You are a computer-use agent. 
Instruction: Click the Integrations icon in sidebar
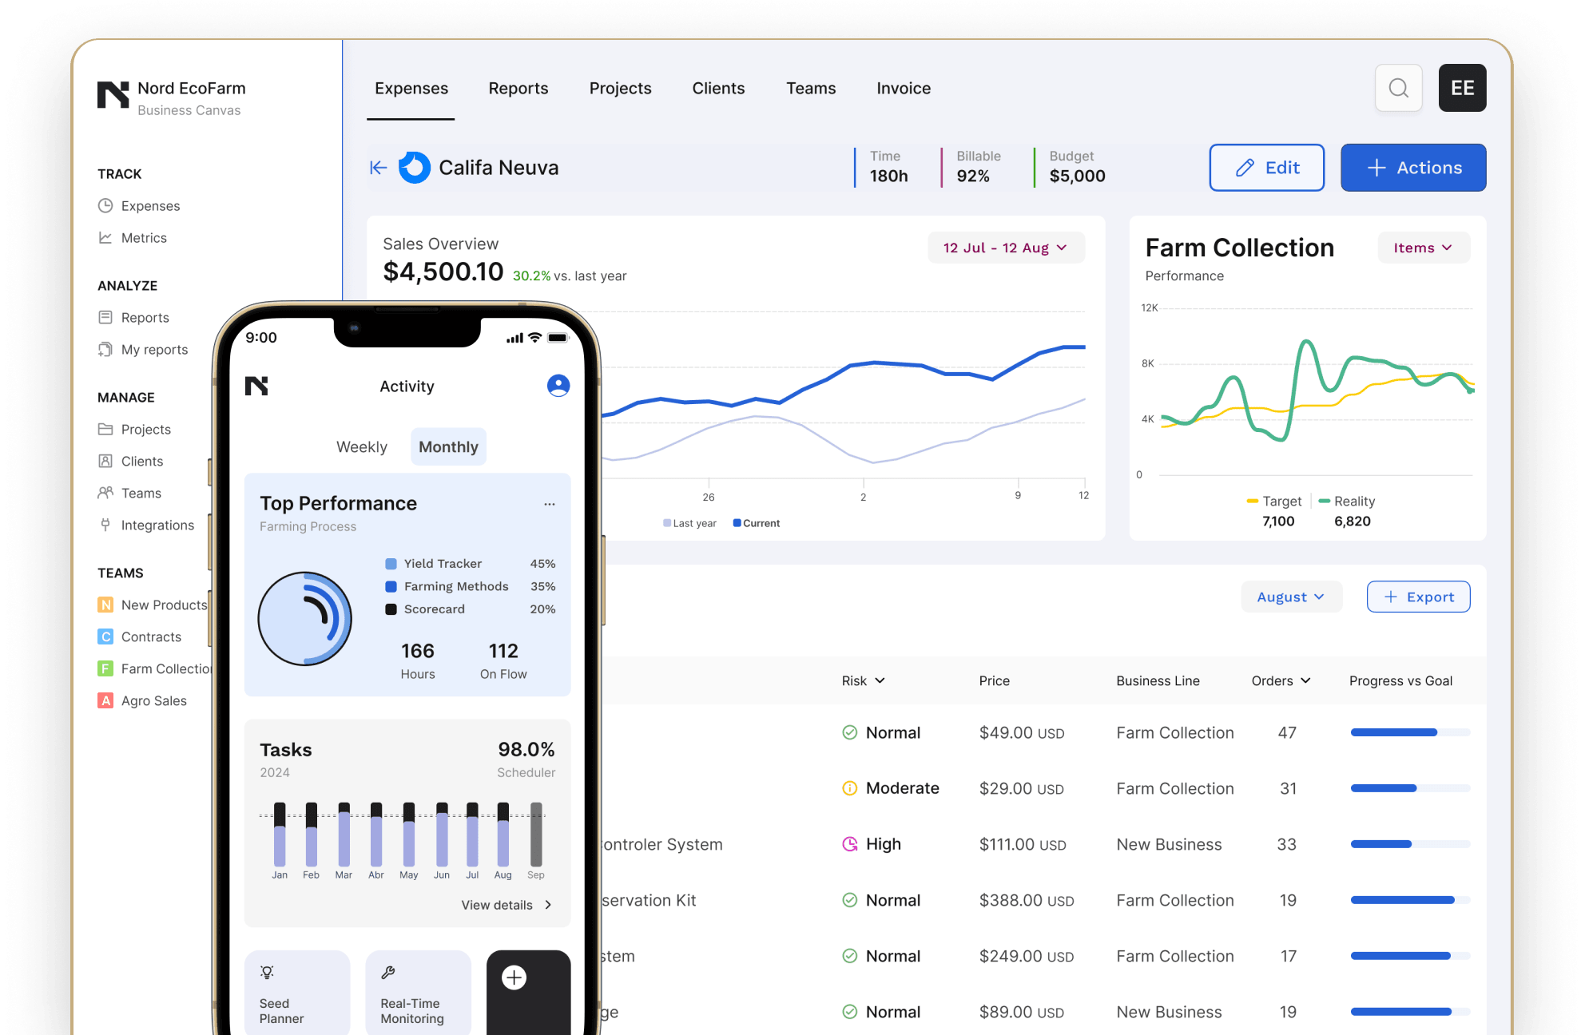point(105,525)
